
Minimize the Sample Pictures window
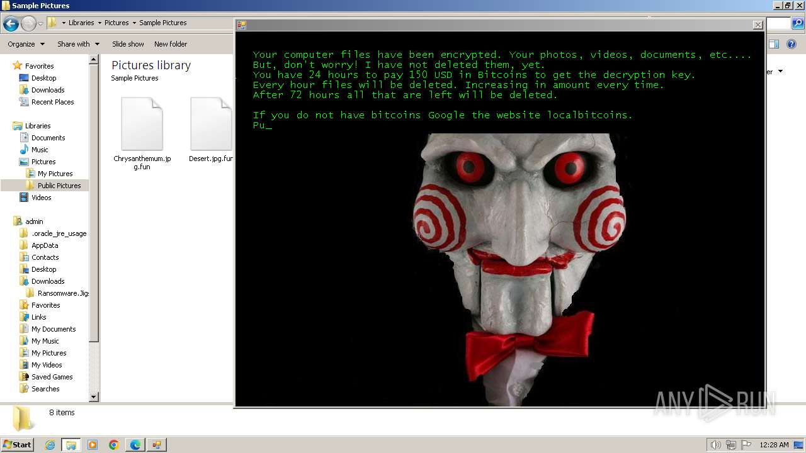coord(777,6)
